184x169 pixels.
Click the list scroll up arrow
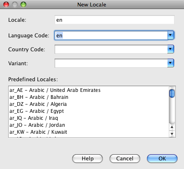[172, 127]
